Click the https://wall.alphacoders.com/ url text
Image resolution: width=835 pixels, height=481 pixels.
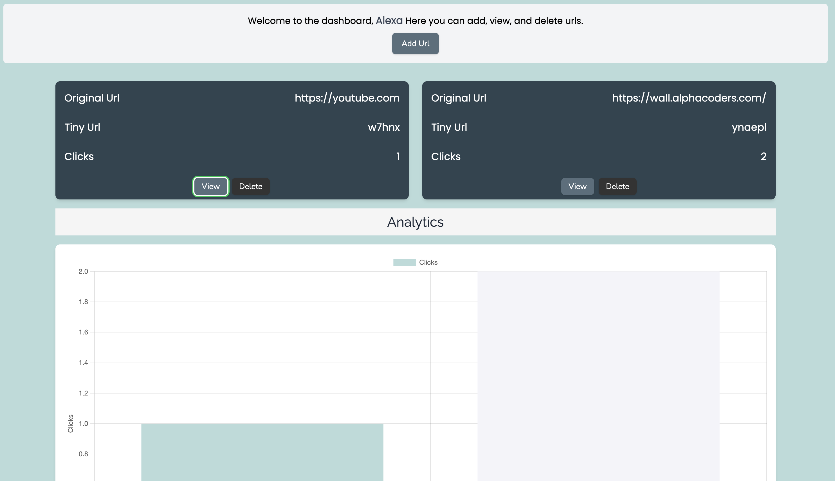[x=689, y=98]
